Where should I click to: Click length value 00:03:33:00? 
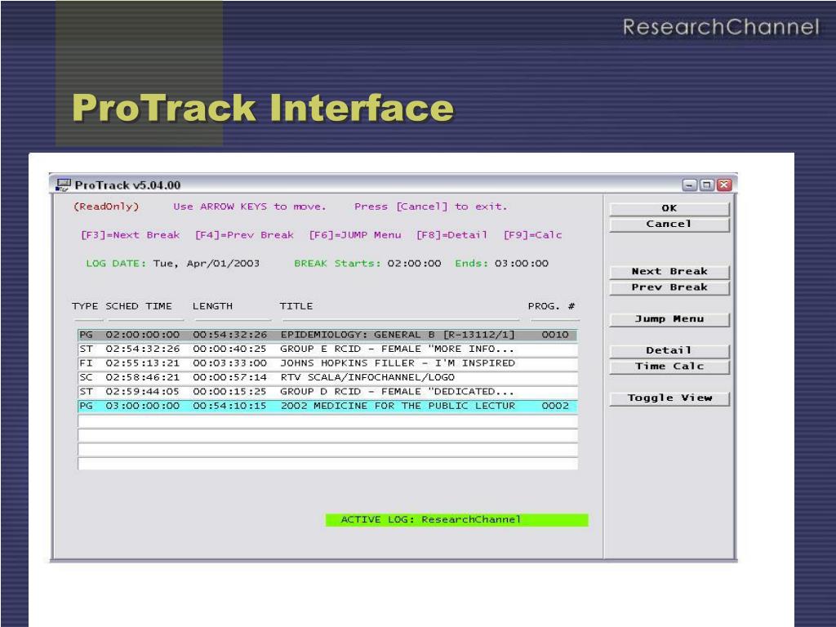pos(229,363)
